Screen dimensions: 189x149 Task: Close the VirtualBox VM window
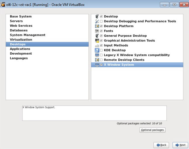click(184, 5)
